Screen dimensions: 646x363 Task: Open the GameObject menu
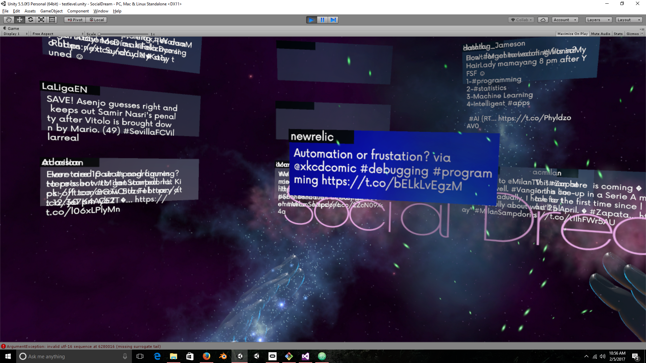pos(51,11)
